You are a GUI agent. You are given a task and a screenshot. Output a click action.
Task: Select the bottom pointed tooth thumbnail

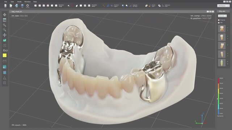pyautogui.click(x=222, y=62)
